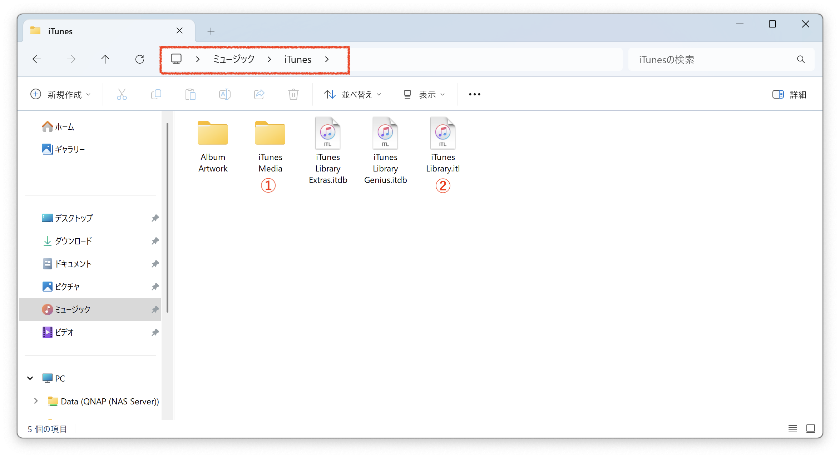840x458 pixels.
Task: Click the Paste clipboard icon
Action: (190, 95)
